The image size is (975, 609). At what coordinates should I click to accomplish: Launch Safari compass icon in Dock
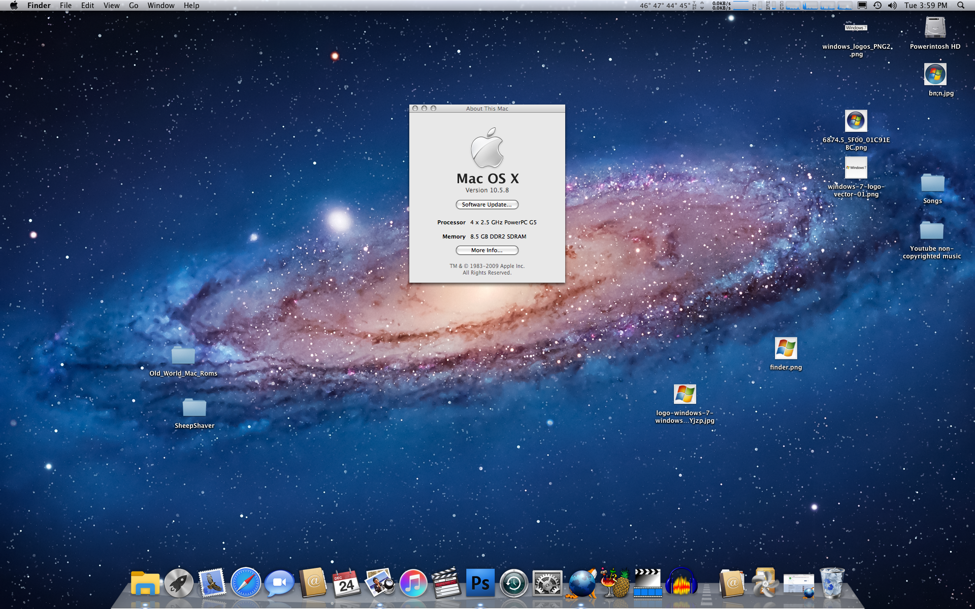246,583
